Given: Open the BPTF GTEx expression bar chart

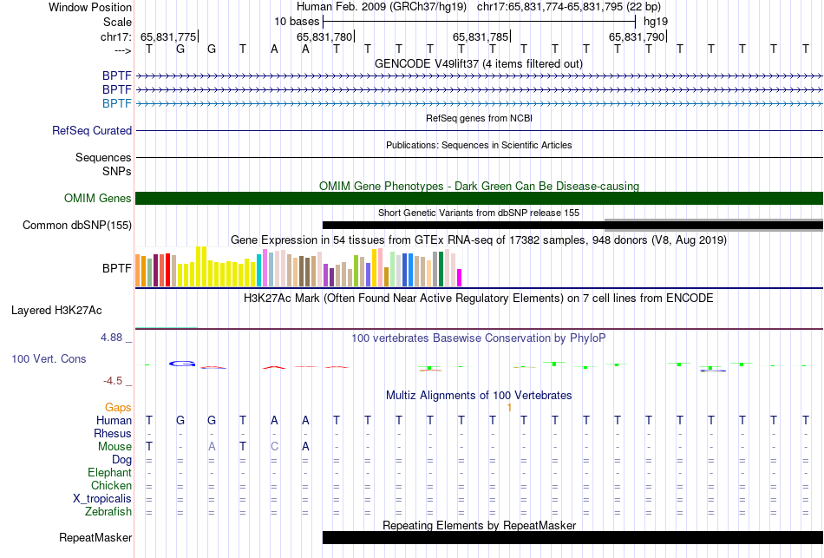Looking at the screenshot, I should click(298, 266).
